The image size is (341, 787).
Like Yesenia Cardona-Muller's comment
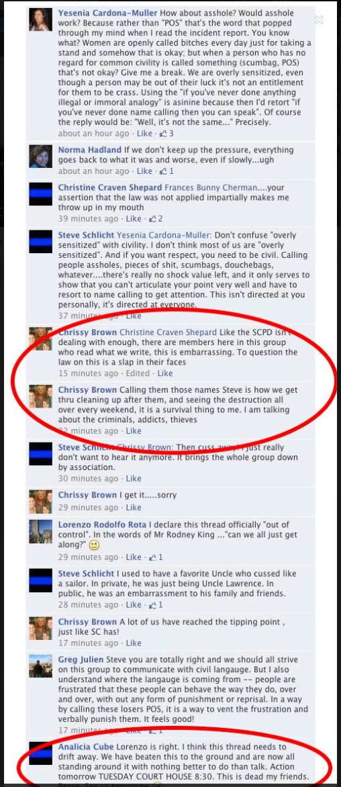pyautogui.click(x=144, y=134)
